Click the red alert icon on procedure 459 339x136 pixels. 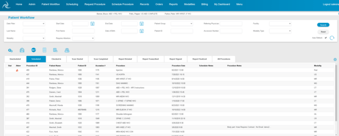pyautogui.click(x=17, y=70)
